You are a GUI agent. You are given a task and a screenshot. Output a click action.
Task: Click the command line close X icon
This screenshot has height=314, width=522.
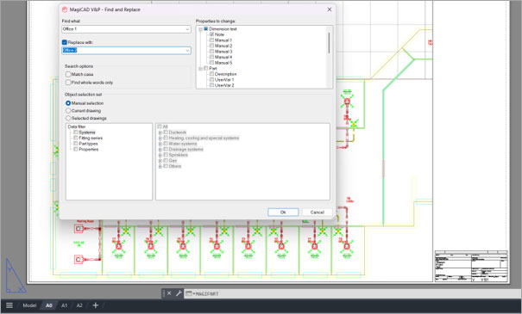(169, 293)
